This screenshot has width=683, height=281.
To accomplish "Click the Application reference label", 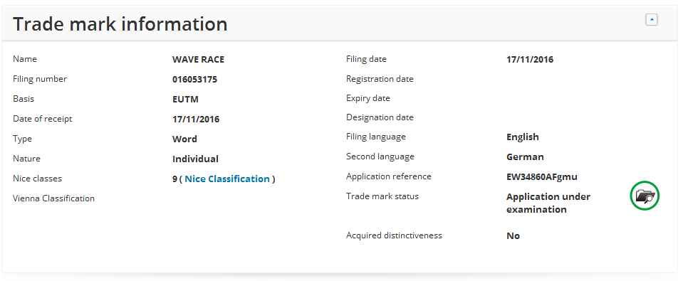I will point(389,176).
